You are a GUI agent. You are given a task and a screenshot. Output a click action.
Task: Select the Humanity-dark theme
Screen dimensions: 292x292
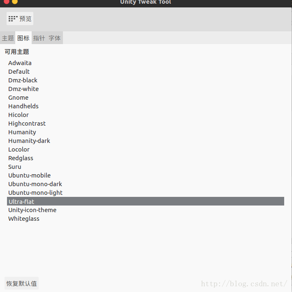[x=146, y=141]
